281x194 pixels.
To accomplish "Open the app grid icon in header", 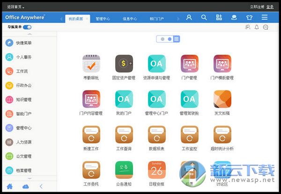I will pos(219,17).
